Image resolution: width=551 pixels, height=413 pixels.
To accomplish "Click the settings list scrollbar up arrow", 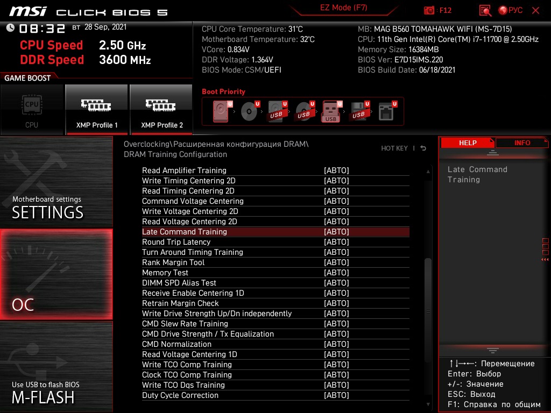I will [428, 172].
